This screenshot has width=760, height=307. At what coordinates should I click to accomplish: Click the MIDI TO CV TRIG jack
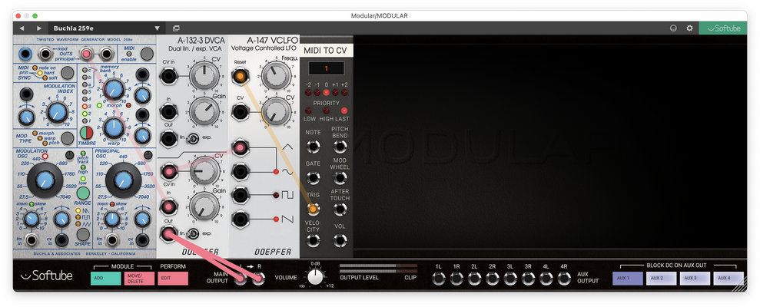[313, 209]
